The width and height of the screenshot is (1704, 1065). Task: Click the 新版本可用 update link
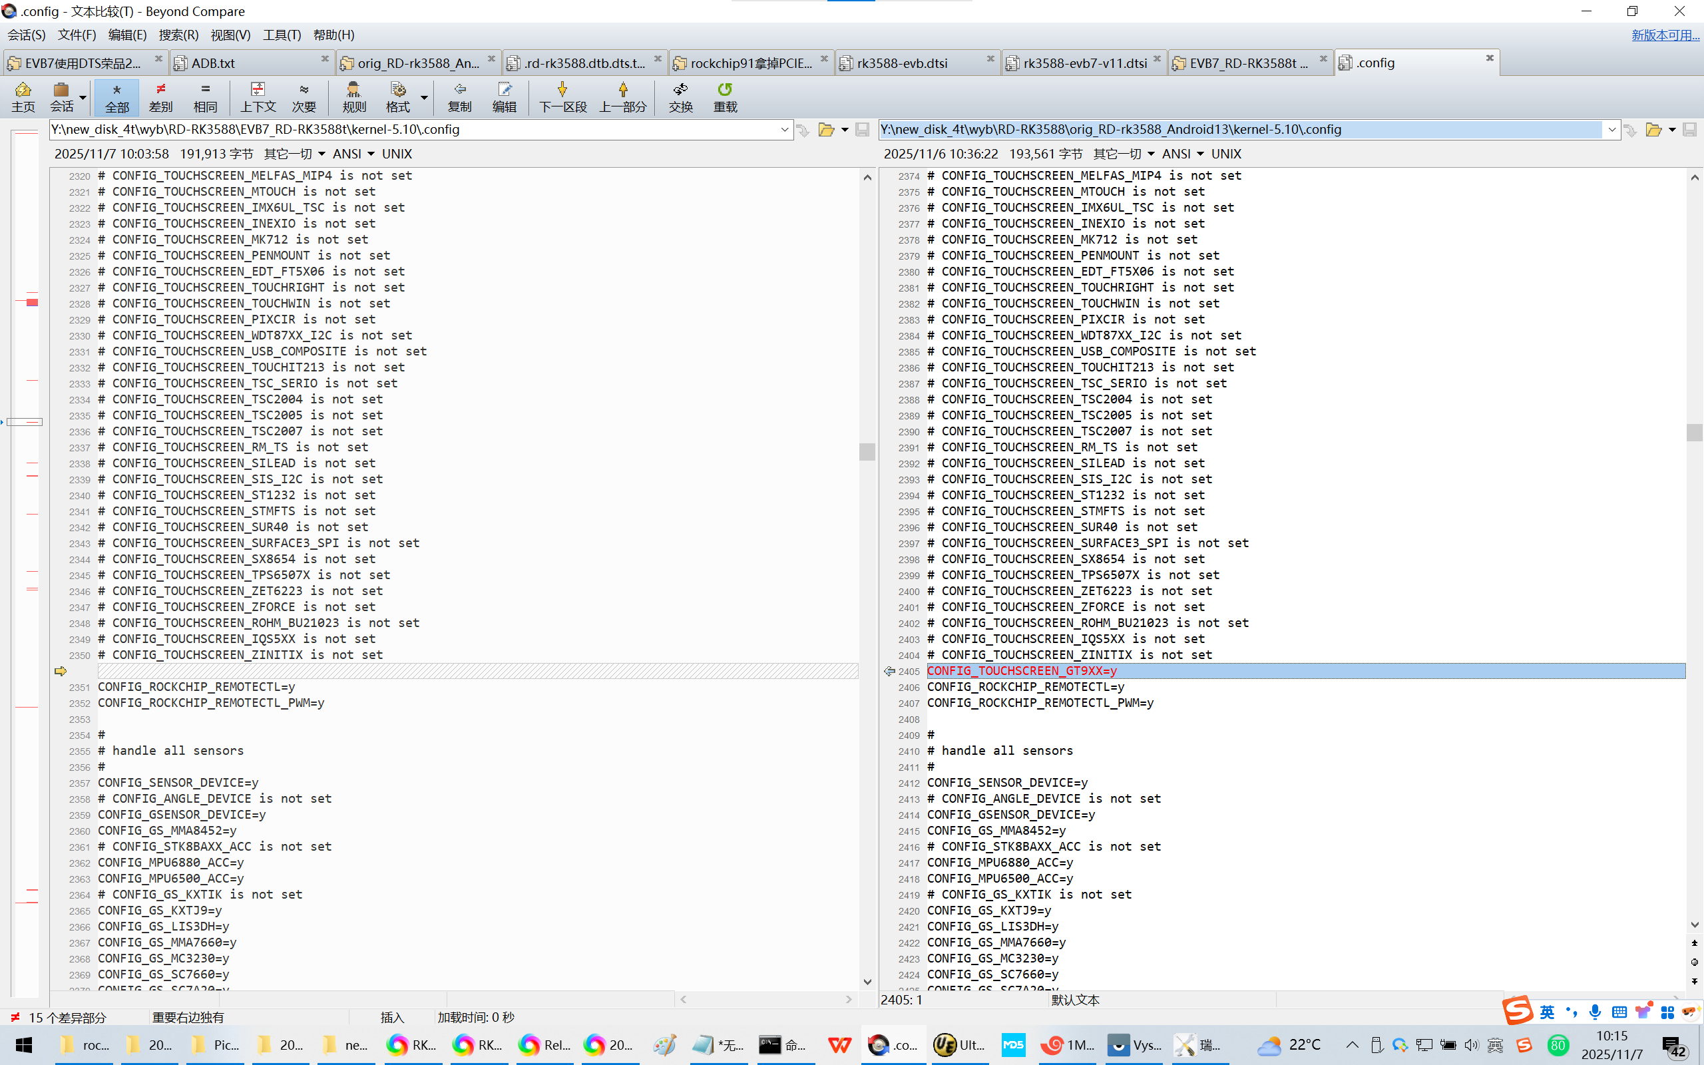tap(1665, 35)
